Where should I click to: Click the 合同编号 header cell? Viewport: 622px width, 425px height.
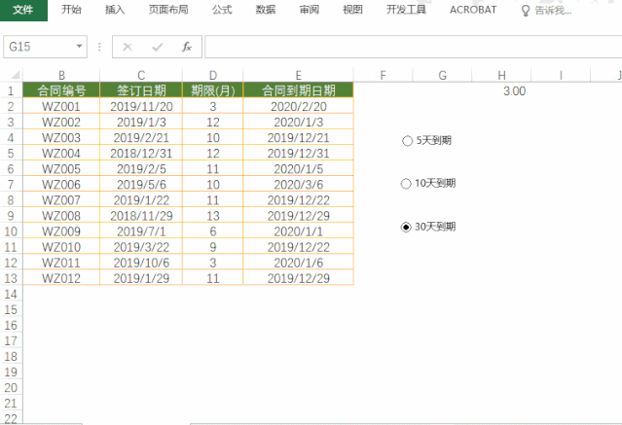[61, 90]
